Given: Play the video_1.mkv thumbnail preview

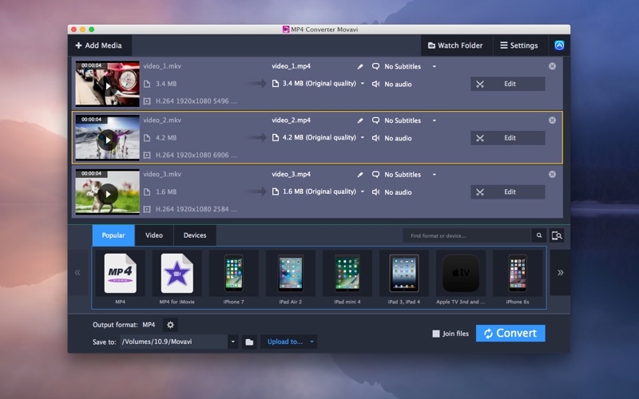Looking at the screenshot, I should coord(108,86).
